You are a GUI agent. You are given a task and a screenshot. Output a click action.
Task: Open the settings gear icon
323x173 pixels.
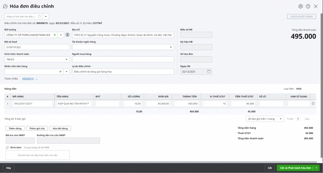click(301, 6)
